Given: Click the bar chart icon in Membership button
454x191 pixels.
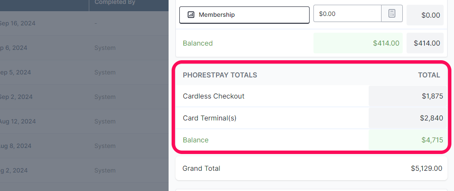Looking at the screenshot, I should tap(191, 15).
